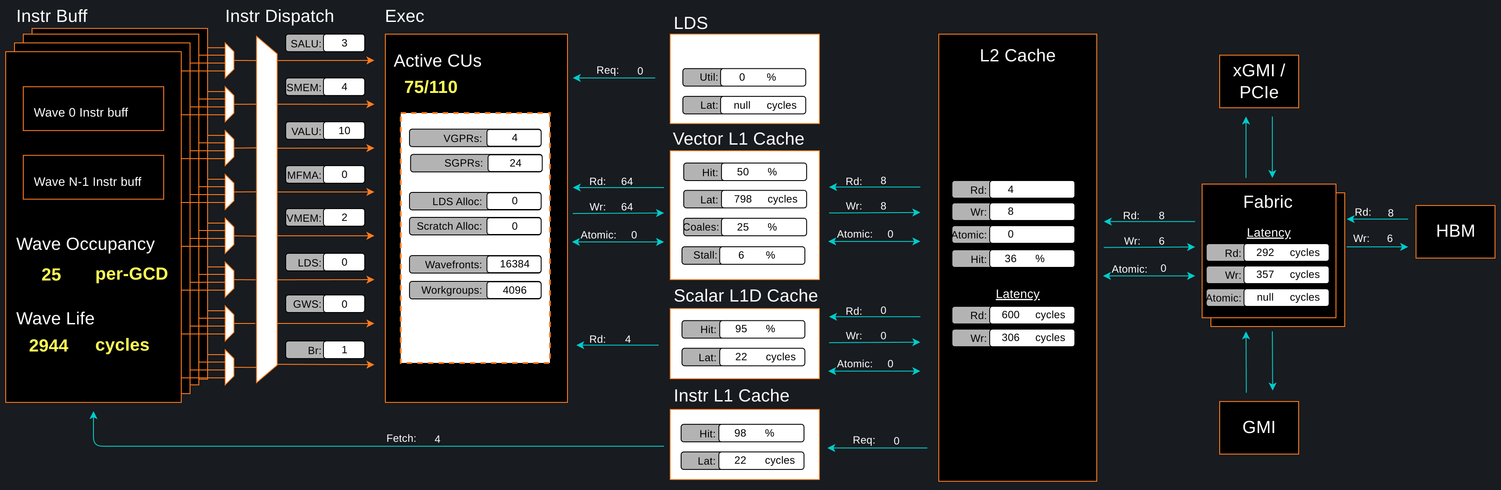
Task: Select the VALU value field showing 10
Action: tap(344, 131)
